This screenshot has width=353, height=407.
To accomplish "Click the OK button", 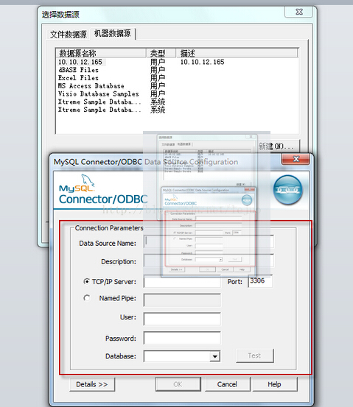I will tap(178, 384).
